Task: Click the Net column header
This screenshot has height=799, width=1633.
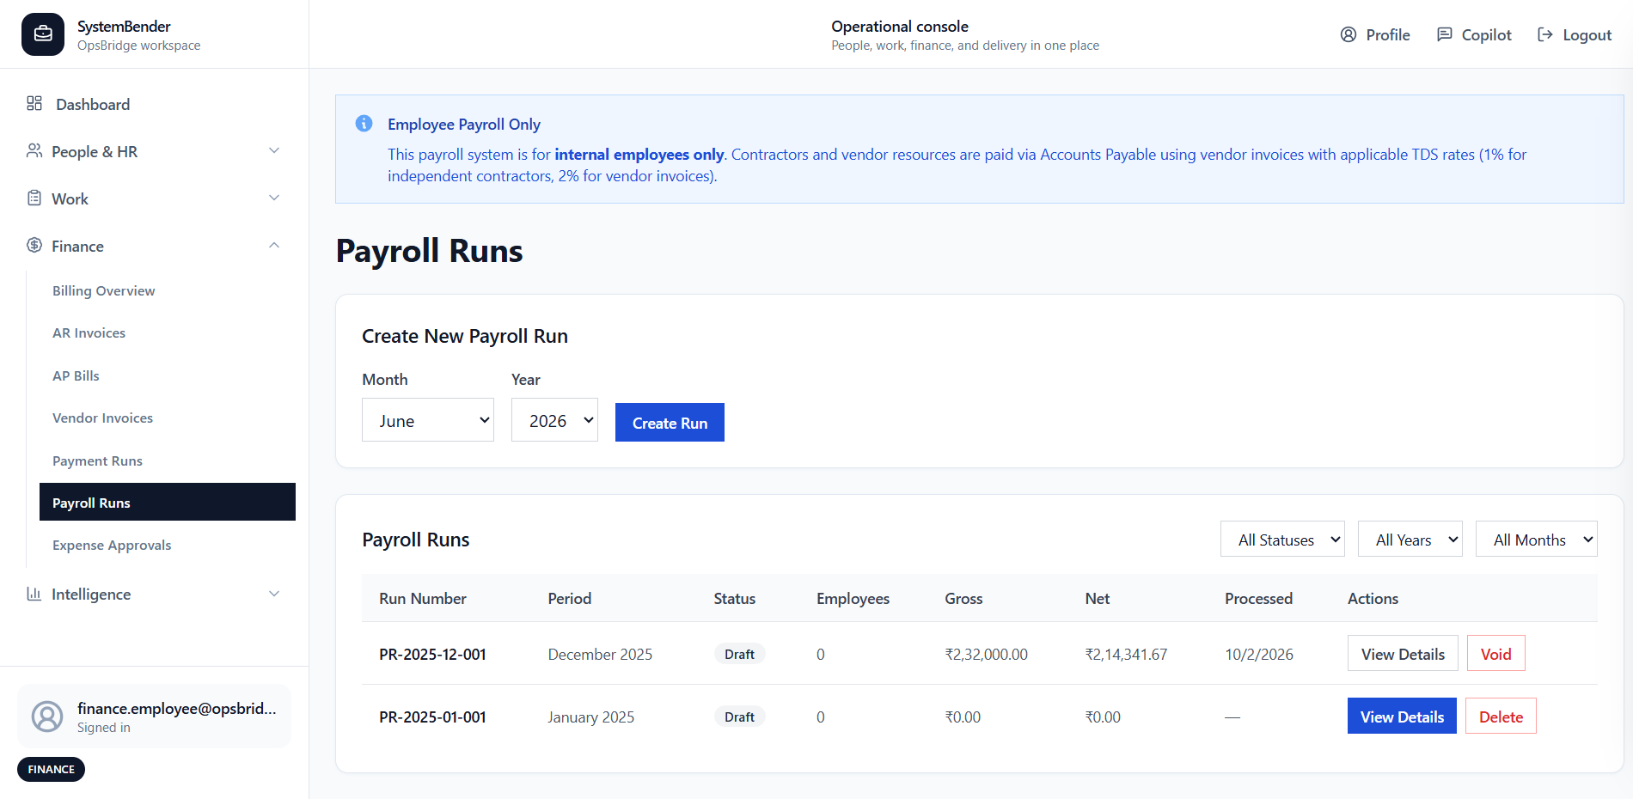Action: [x=1097, y=598]
